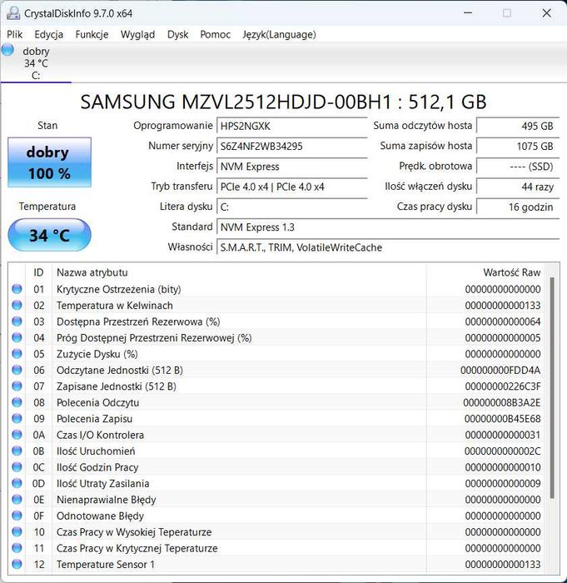Click status icon for Dostępna Przestrzeń Rezerwowa row
The height and width of the screenshot is (583, 567).
click(x=17, y=321)
